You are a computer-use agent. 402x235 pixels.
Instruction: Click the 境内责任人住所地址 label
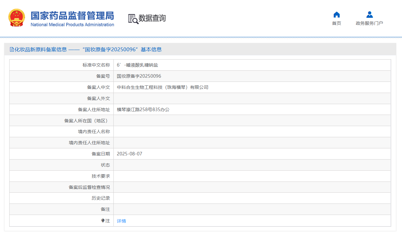(x=90, y=143)
